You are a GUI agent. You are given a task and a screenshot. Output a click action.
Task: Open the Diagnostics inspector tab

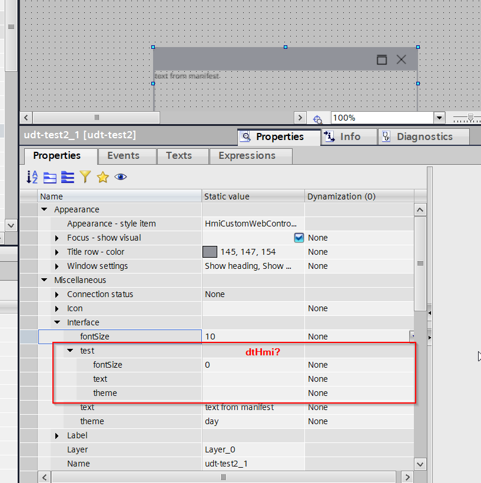point(423,136)
